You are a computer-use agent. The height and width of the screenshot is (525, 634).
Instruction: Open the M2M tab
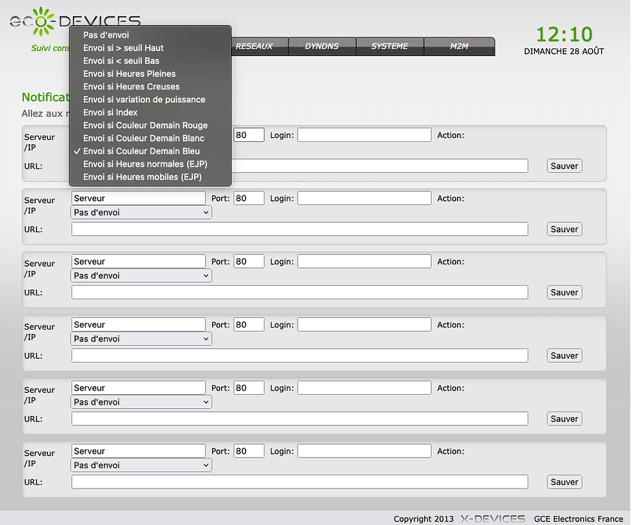[x=459, y=46]
